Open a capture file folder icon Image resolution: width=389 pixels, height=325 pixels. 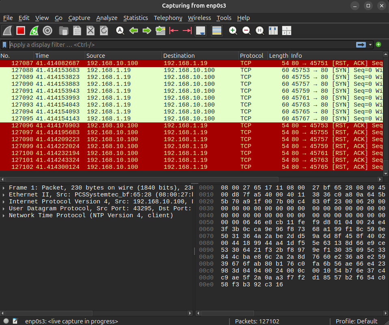coord(63,31)
